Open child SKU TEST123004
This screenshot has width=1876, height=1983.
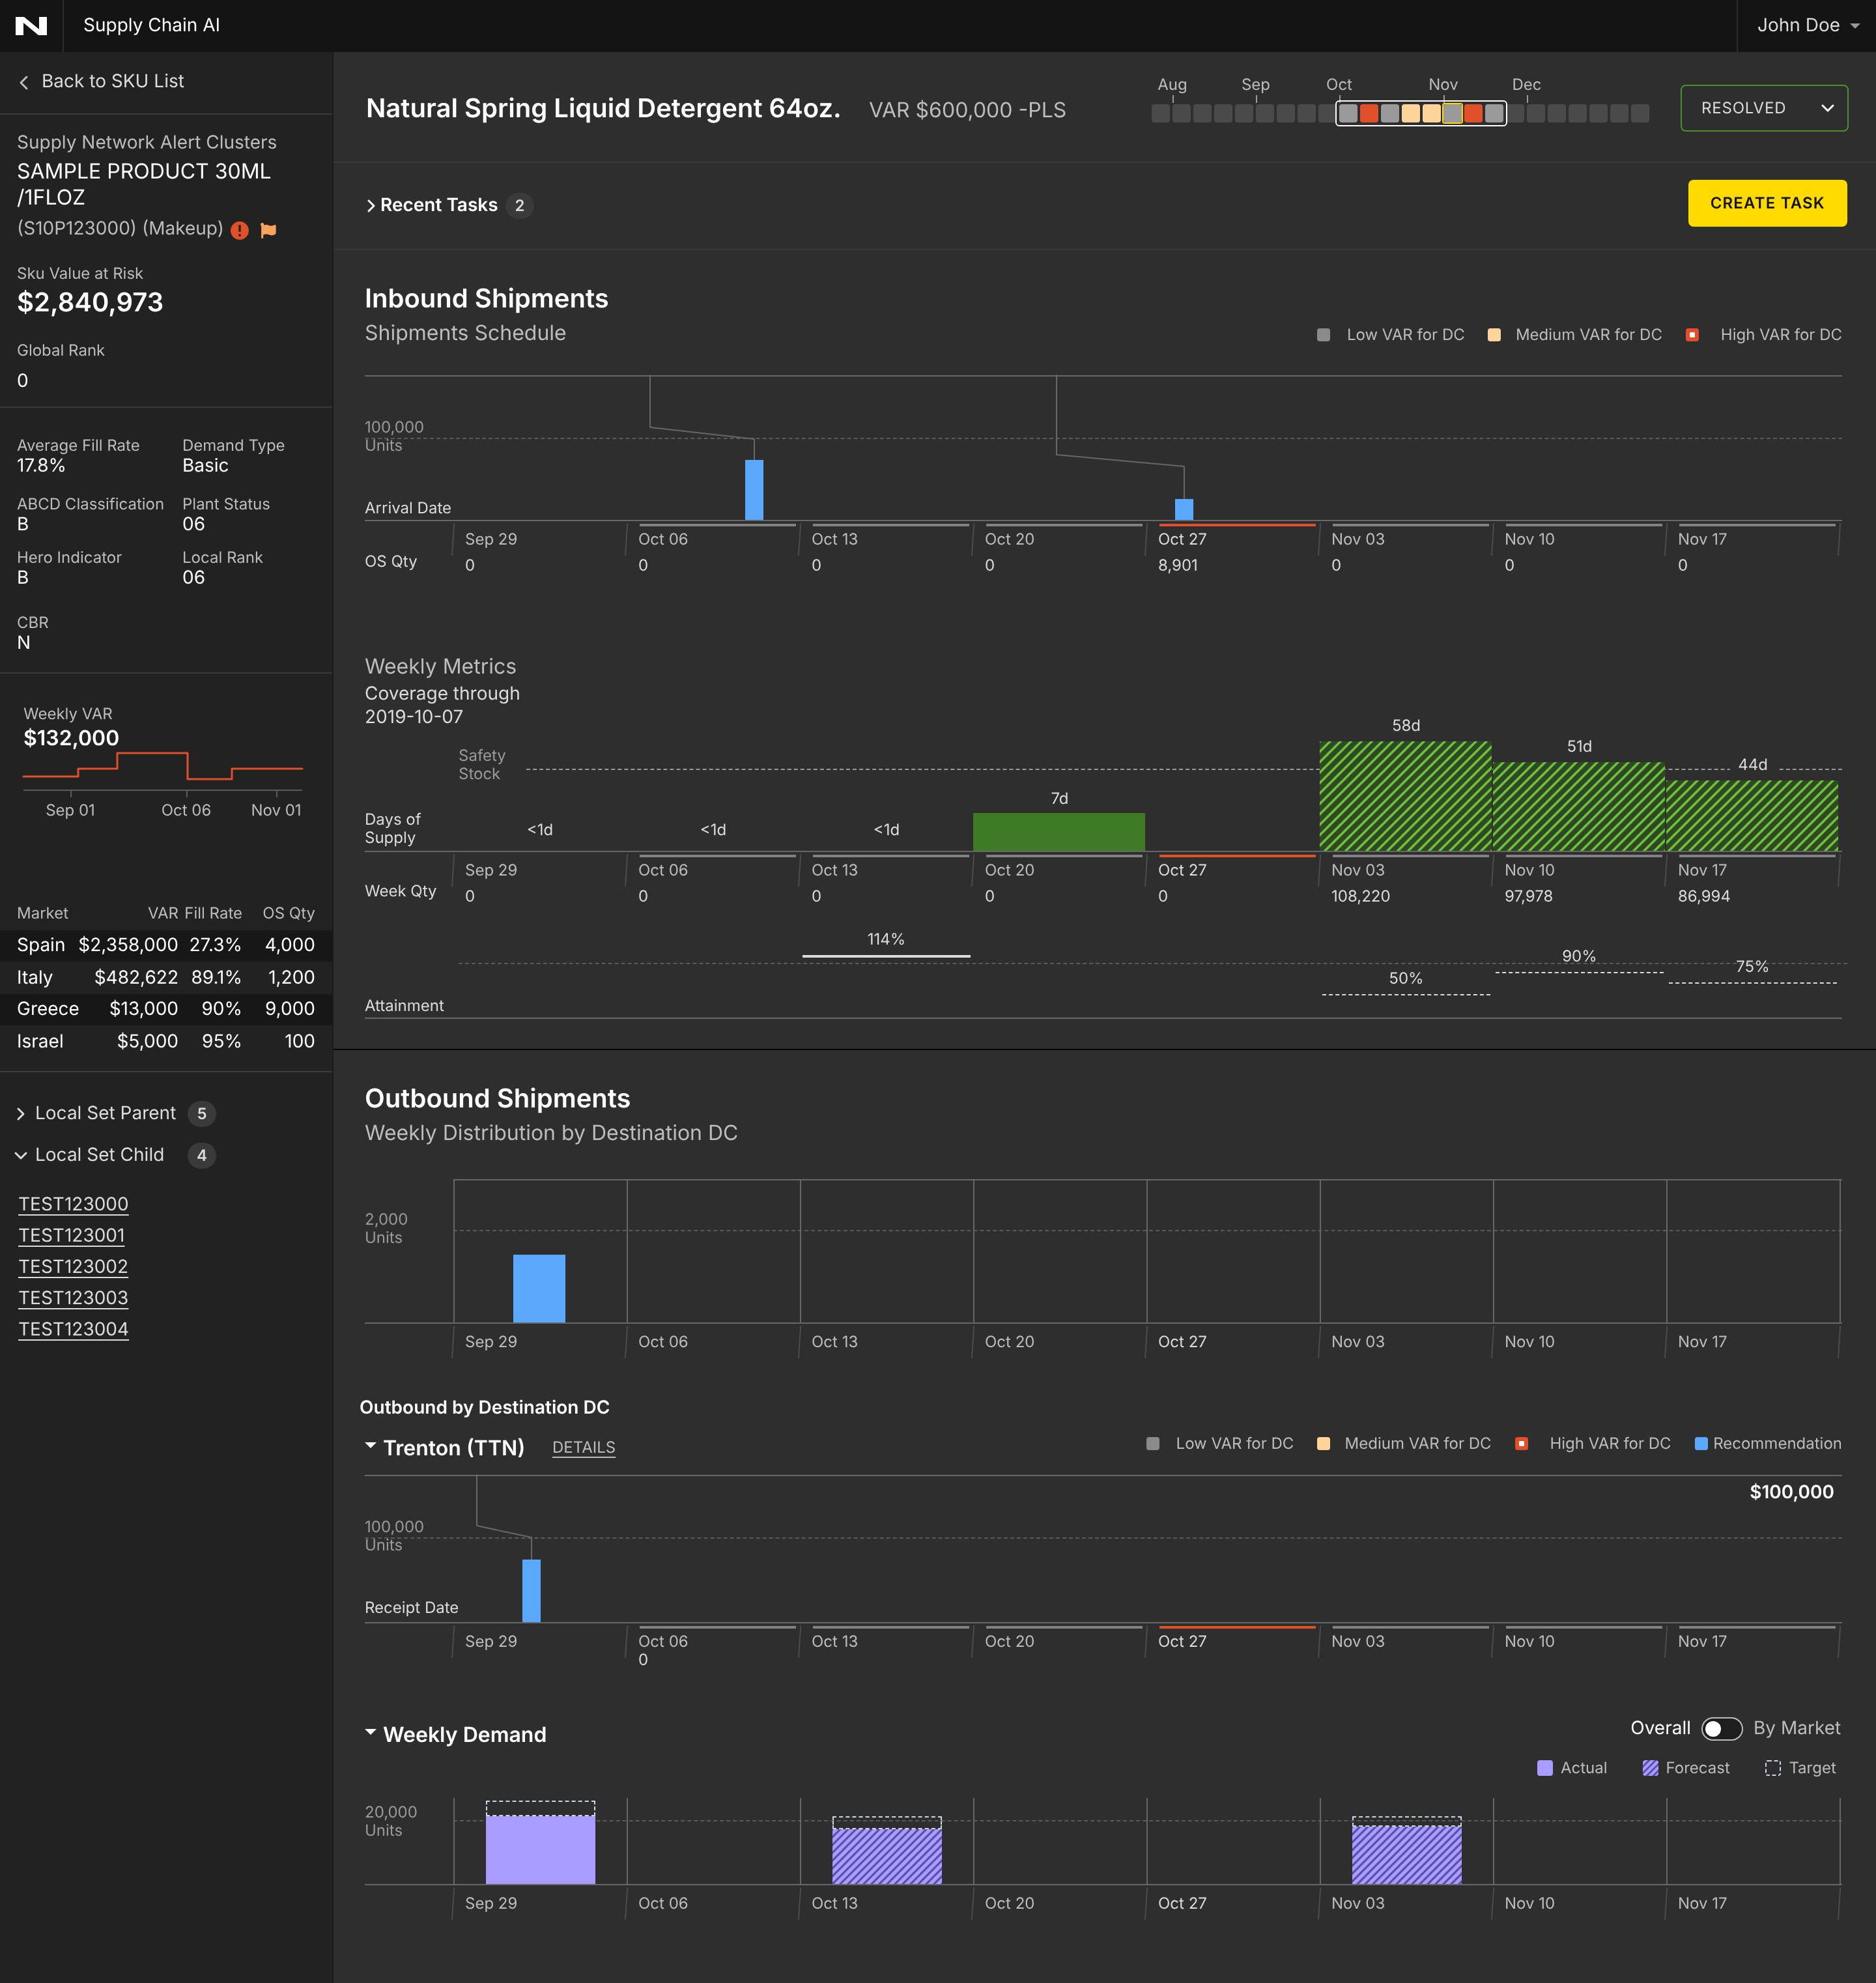[x=73, y=1329]
